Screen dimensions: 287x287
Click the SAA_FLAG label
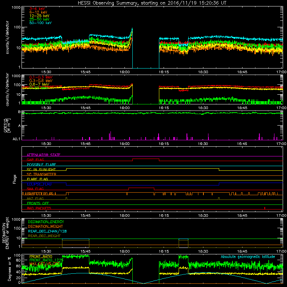click(35, 189)
